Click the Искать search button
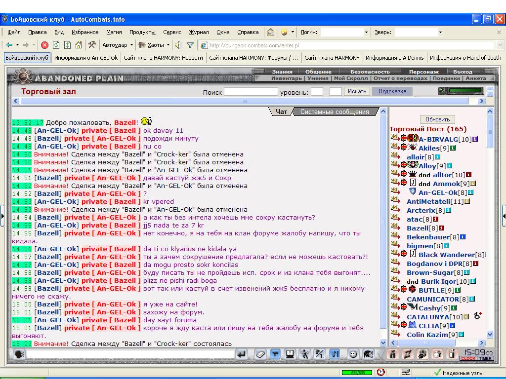 tap(357, 91)
